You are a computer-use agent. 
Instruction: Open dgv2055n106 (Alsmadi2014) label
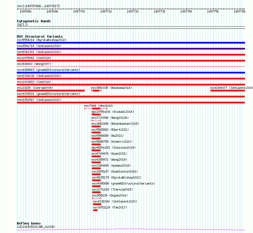(x=113, y=112)
